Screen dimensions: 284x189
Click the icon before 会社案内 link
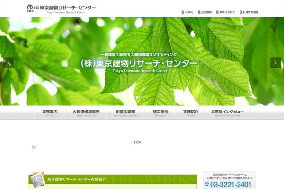(199, 12)
